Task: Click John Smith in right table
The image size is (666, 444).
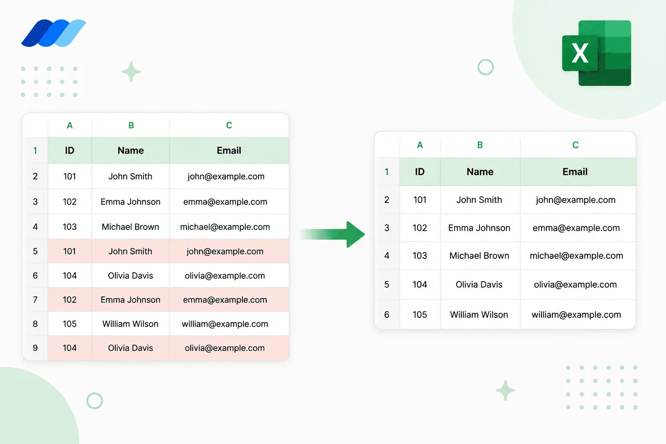Action: (479, 200)
